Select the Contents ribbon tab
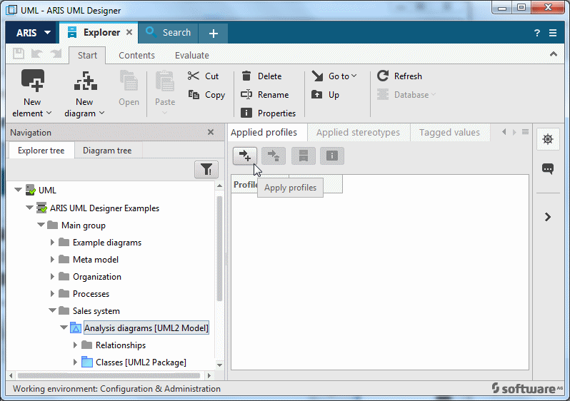The image size is (570, 401). 136,55
